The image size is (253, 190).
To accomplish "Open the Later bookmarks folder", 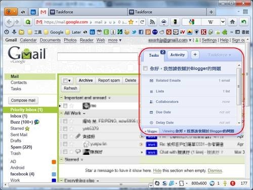I will coord(73,32).
